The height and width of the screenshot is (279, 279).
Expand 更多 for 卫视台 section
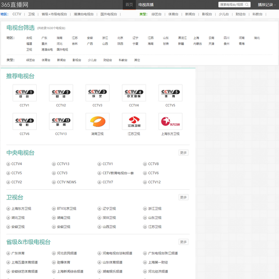point(183,197)
